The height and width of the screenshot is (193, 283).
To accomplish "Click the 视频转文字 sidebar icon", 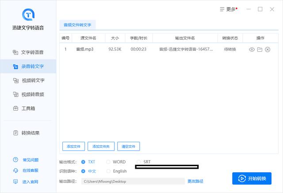I will 16,80.
